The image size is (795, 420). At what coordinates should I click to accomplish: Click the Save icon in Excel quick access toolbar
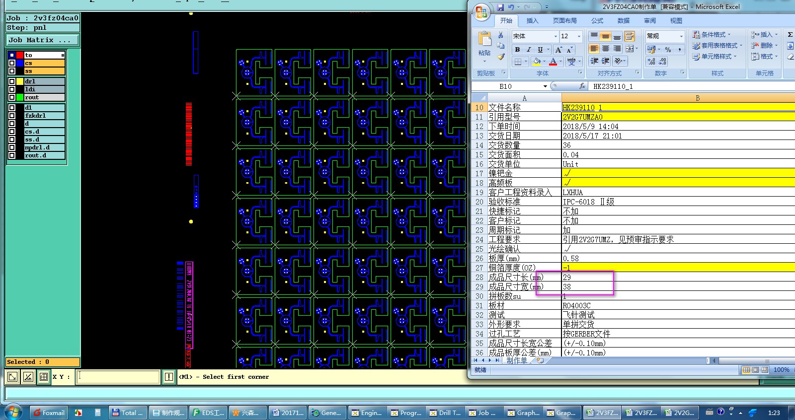(x=500, y=7)
